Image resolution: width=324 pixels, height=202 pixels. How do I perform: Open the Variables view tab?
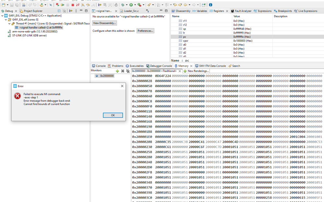199,11
